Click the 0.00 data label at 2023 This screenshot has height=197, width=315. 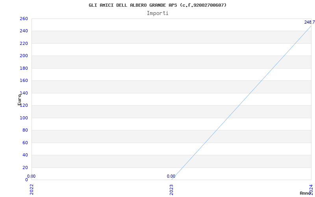pos(171,176)
